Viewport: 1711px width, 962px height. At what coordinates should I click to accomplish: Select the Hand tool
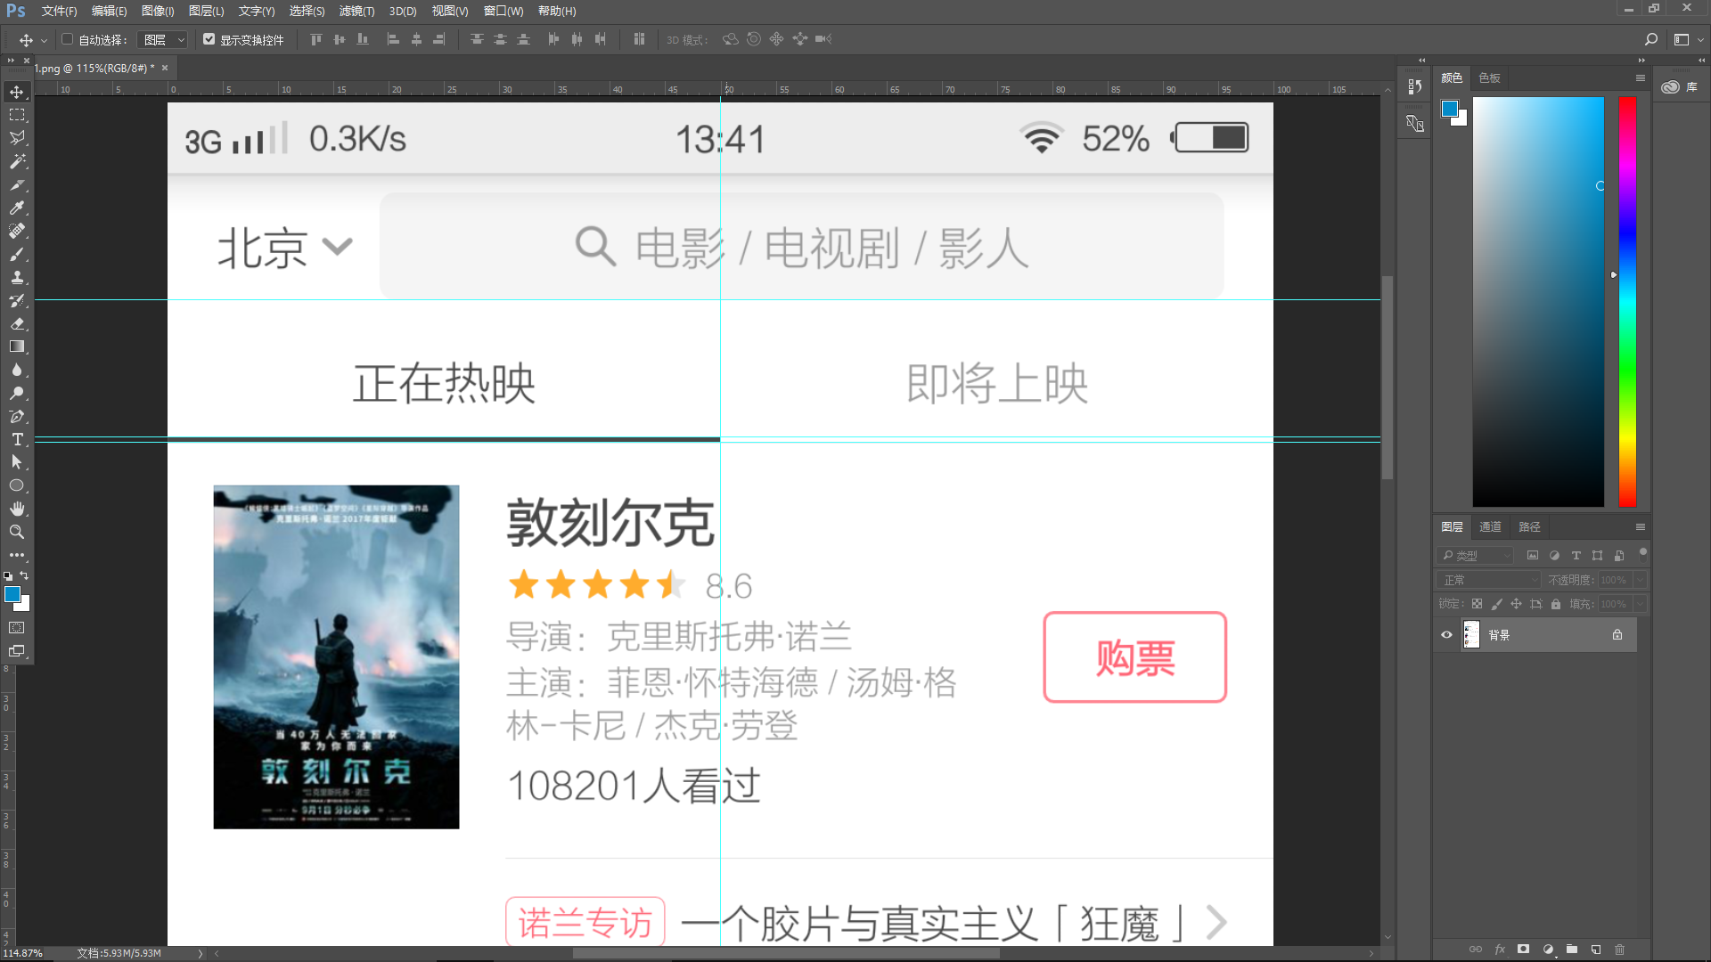coord(17,509)
